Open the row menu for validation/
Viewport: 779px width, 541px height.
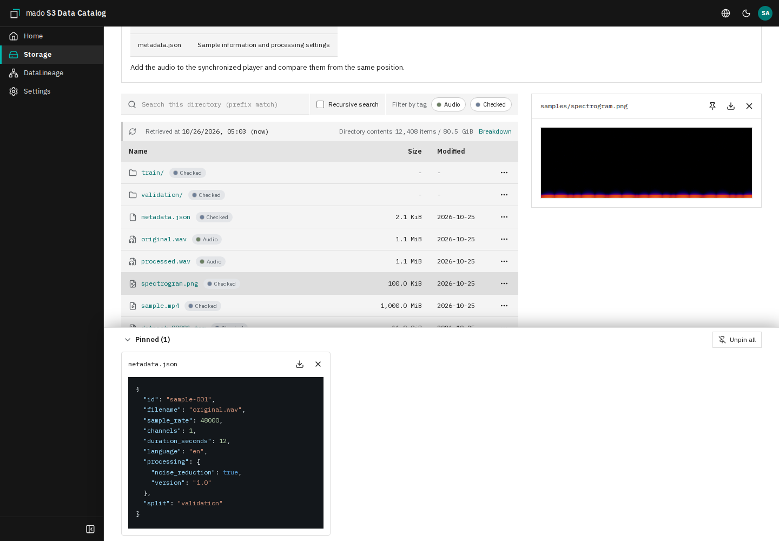click(504, 195)
